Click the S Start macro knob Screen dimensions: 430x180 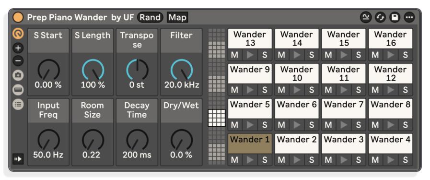48,70
